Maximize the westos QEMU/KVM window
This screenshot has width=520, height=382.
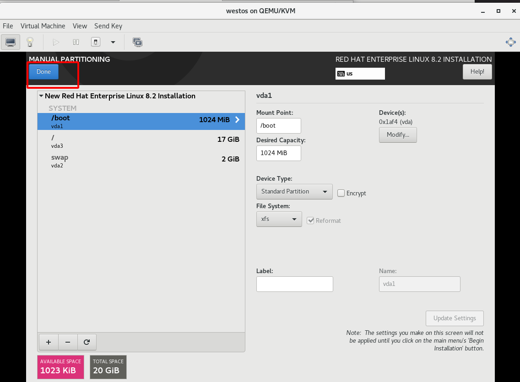(x=498, y=11)
